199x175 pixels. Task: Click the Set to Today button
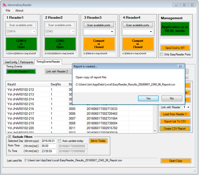point(98,141)
